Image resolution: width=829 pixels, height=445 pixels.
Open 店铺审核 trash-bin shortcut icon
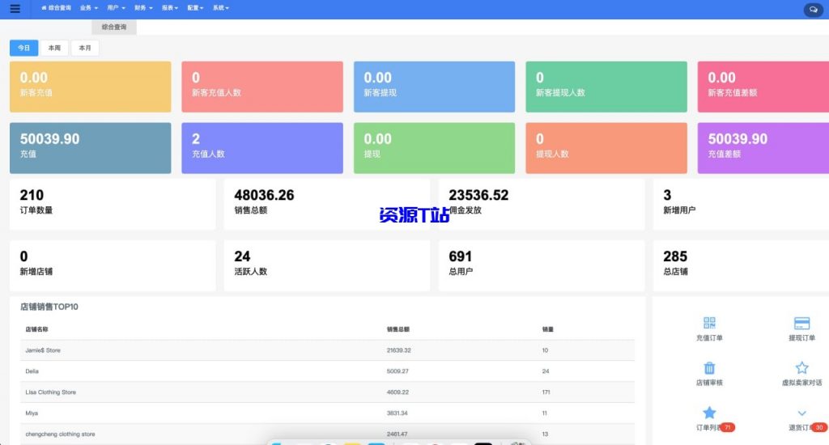pos(709,367)
